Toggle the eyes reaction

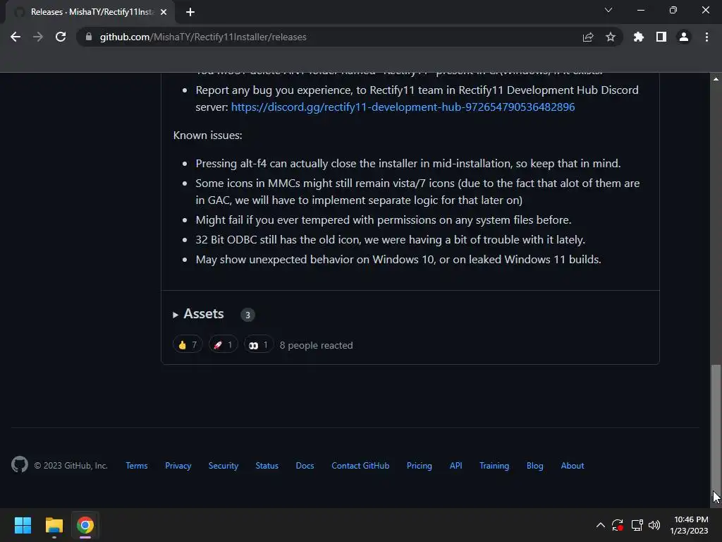258,344
